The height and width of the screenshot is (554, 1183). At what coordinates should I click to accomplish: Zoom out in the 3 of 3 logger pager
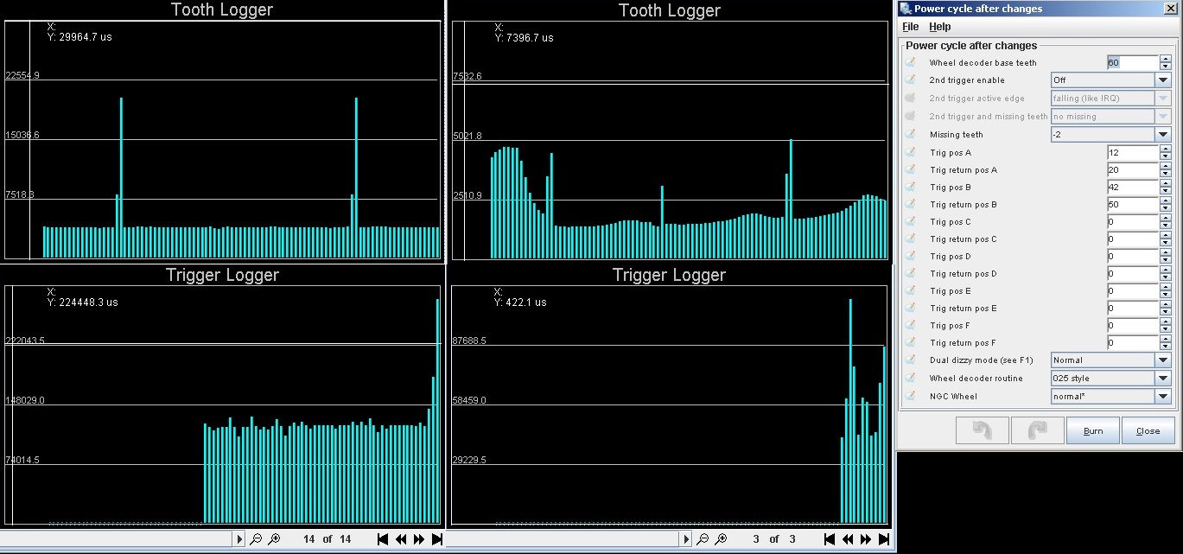pyautogui.click(x=703, y=539)
